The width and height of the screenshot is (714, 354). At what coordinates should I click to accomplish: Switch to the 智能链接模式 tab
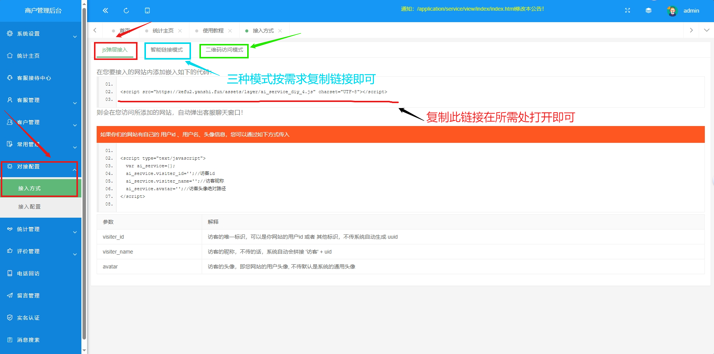(x=167, y=50)
